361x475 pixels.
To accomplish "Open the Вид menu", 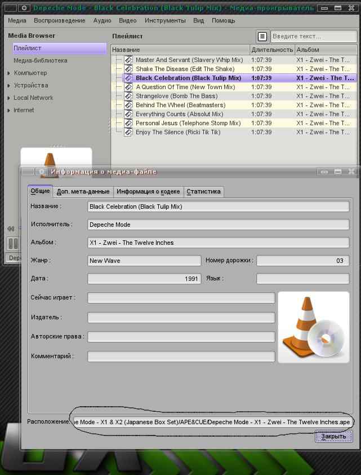I will coord(199,21).
